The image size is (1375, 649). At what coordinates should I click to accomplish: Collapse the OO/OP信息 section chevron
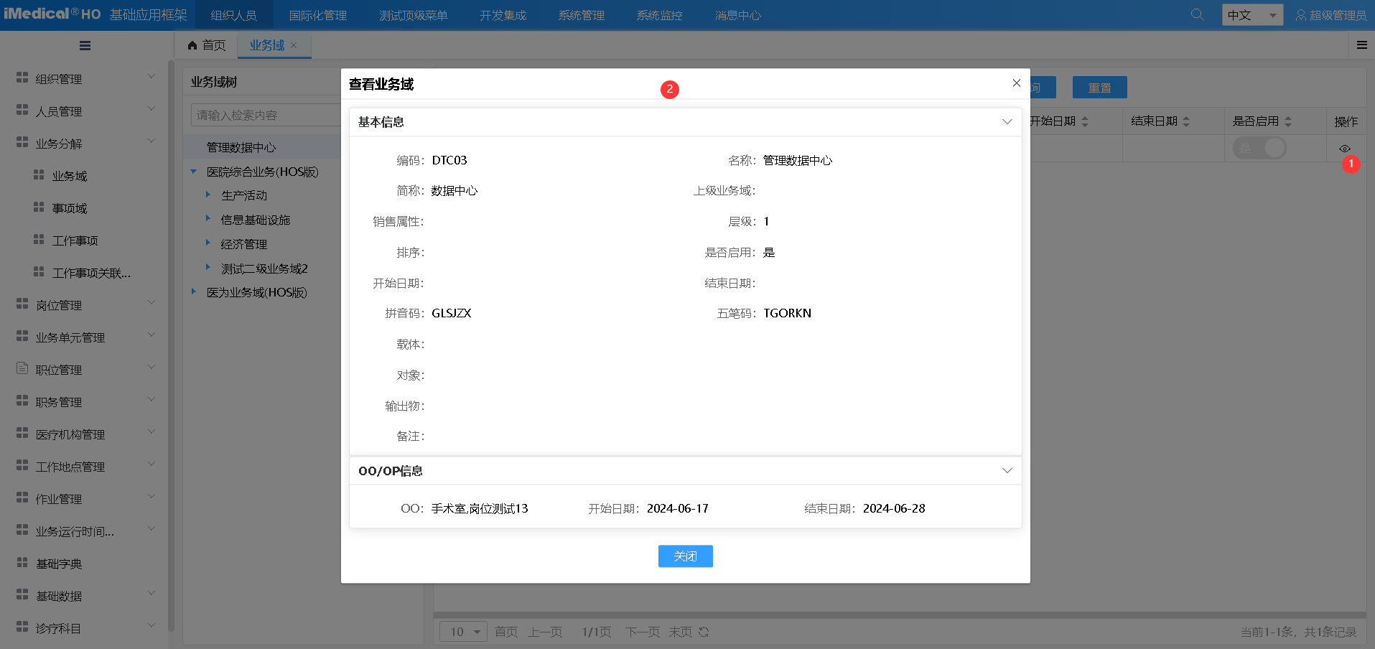coord(1007,470)
